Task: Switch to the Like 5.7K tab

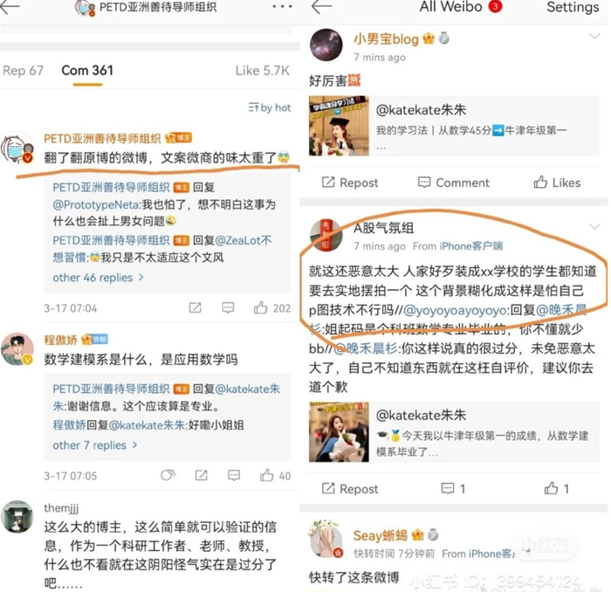Action: click(262, 71)
